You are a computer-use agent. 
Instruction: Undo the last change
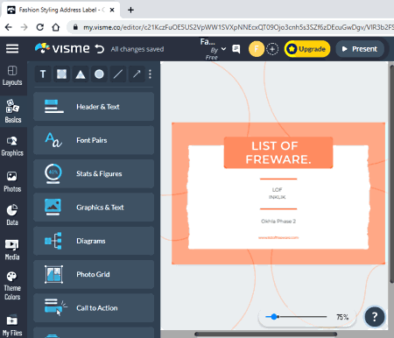tap(100, 49)
